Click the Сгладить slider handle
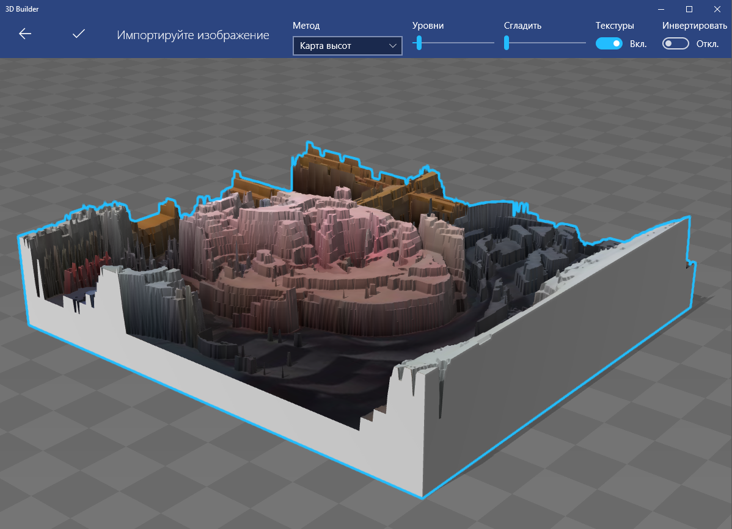Viewport: 732px width, 529px height. click(x=507, y=43)
